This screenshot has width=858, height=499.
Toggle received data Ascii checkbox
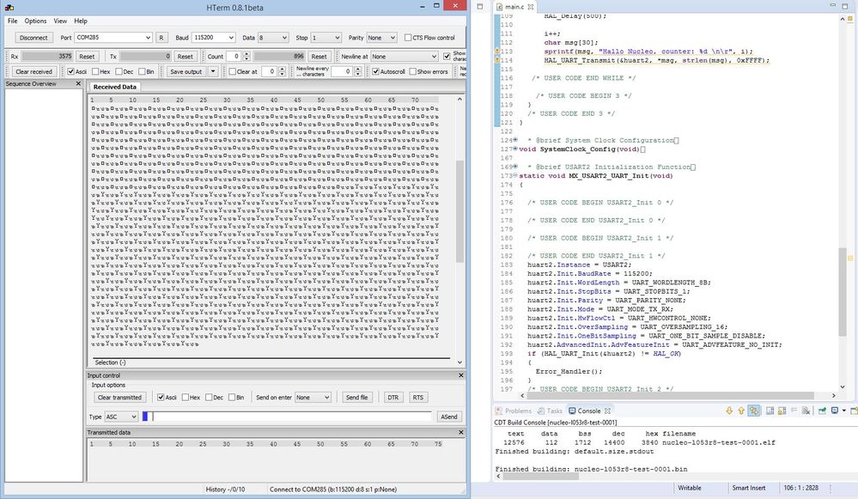(x=71, y=71)
